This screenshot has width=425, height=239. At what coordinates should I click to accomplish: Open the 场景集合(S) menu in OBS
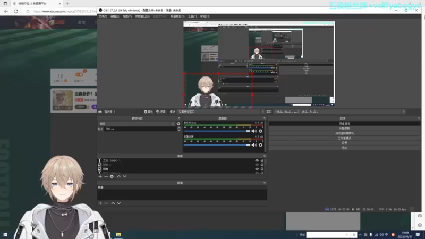coord(177,16)
